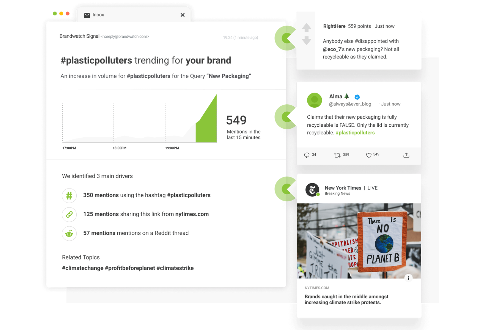Click Alma's verified badge icon
The height and width of the screenshot is (330, 496).
click(357, 97)
